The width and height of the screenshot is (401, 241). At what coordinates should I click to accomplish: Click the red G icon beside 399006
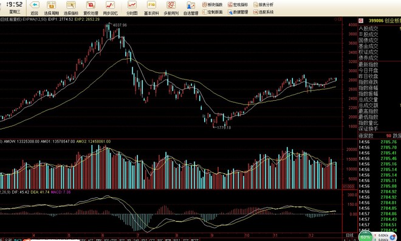361,21
